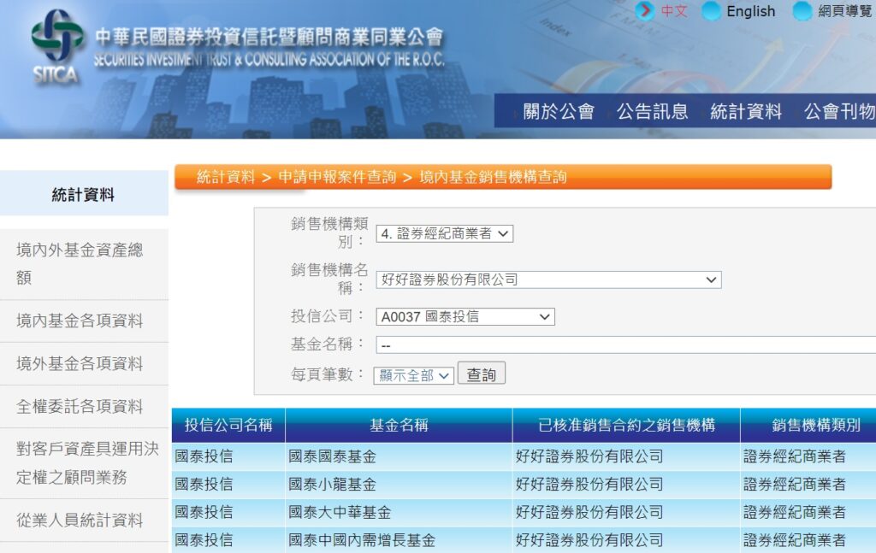Select 境內基金各項資料 in the sidebar
Screen dimensions: 876x553
tap(84, 321)
